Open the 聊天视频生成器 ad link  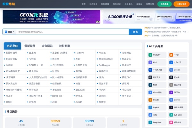coord(167,32)
